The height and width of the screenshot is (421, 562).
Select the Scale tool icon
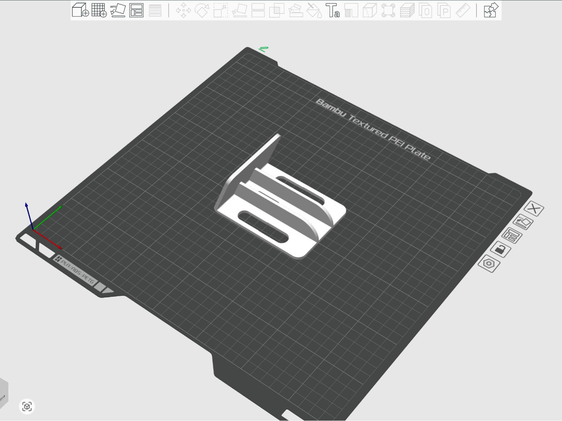221,10
